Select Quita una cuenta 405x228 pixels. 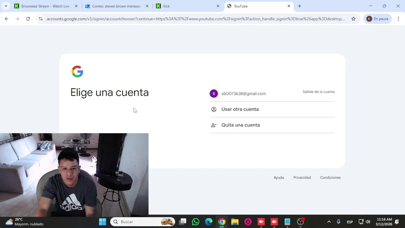[x=272, y=125]
